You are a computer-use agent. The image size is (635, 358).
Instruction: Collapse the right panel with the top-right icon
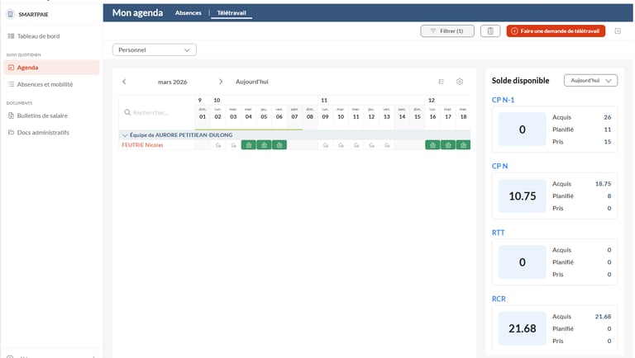pyautogui.click(x=618, y=31)
